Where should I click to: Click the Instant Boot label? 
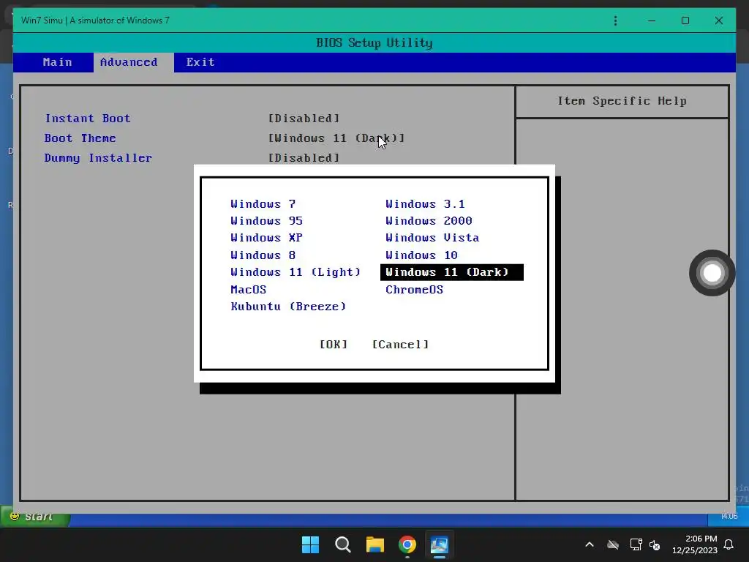88,119
